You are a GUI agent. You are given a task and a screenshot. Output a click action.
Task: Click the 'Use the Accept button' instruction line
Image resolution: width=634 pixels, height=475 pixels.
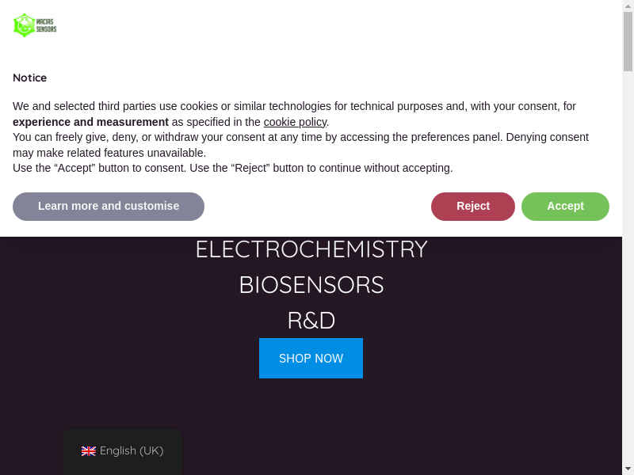[x=232, y=168]
